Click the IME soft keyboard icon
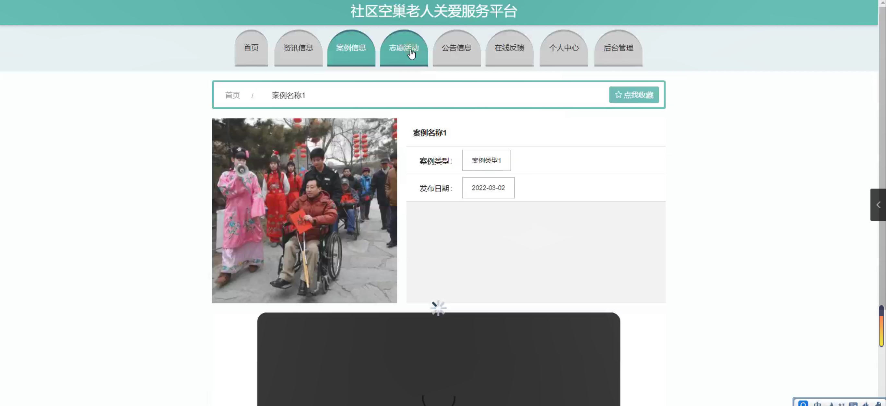This screenshot has height=406, width=886. pyautogui.click(x=853, y=404)
